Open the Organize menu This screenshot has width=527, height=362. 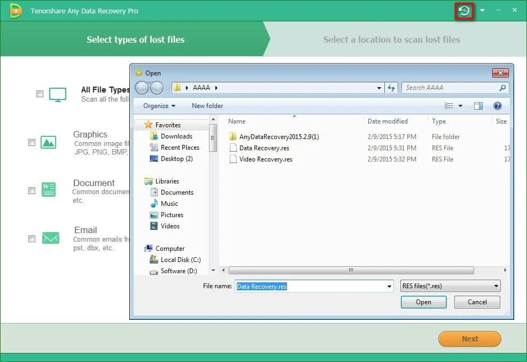coord(159,106)
